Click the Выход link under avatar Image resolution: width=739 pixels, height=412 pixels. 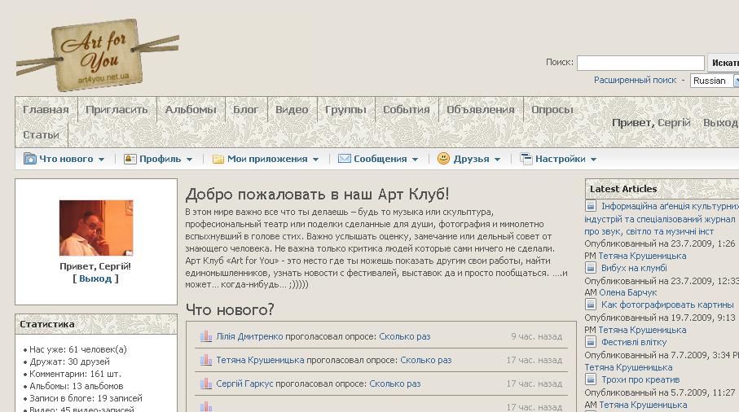95,278
